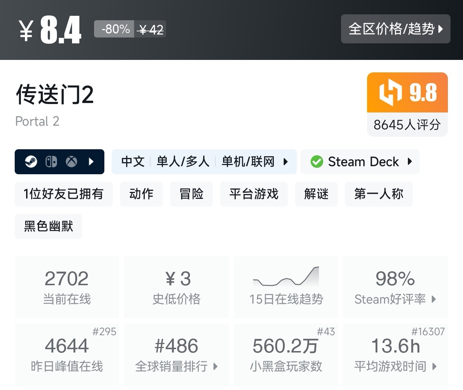Select the 解谜 genre tag

[x=316, y=194]
